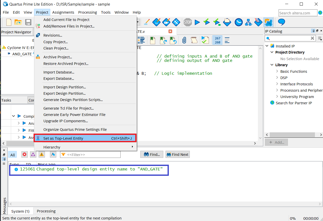Click the blue speech bubble help icon
Screen dimensions: 323x221
coord(281,22)
